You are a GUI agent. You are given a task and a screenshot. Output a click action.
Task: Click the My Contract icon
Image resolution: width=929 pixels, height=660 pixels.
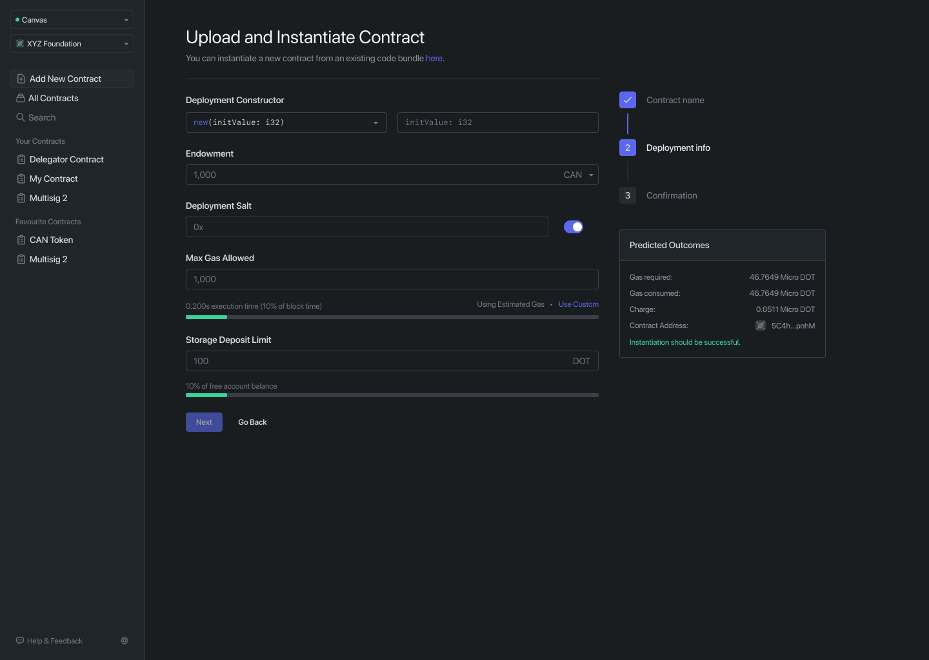point(20,179)
